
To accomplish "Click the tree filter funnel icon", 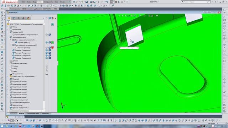I will point(9,21).
